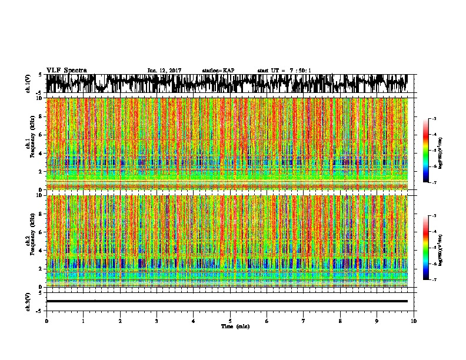The width and height of the screenshot is (466, 360).
Task: Click the "ch.1(V)" waveform axis label
Action: pyautogui.click(x=28, y=84)
